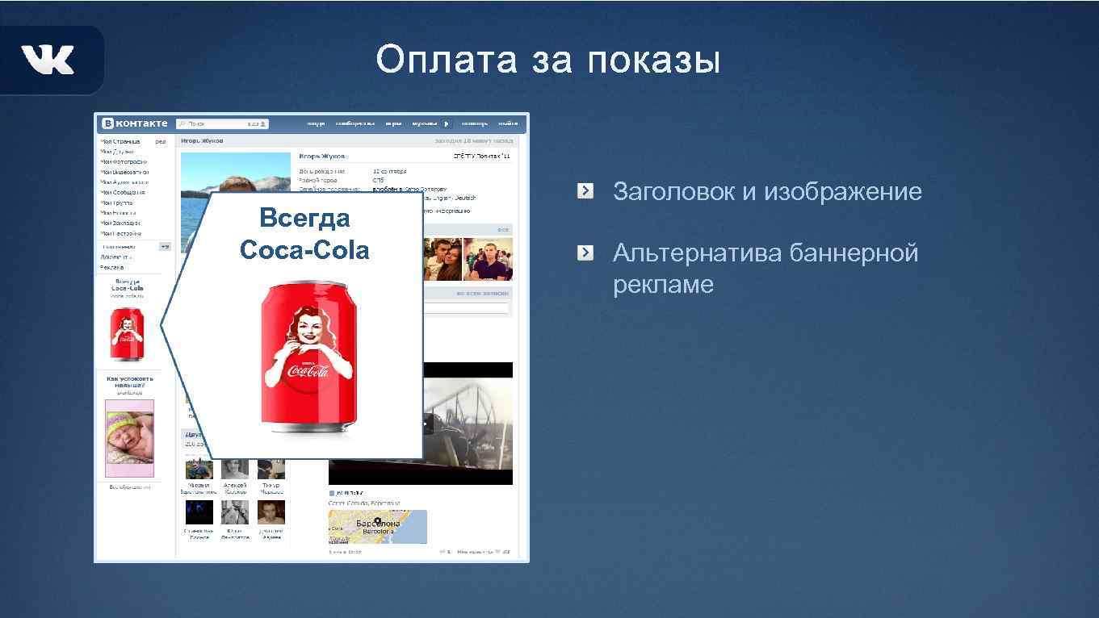Click the wall post input field
The image size is (1099, 618).
(467, 308)
